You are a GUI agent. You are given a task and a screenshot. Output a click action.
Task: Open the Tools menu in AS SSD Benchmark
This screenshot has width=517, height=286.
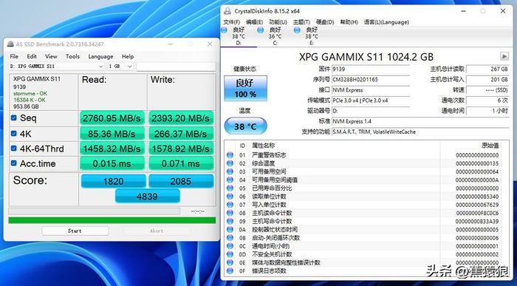click(x=72, y=56)
